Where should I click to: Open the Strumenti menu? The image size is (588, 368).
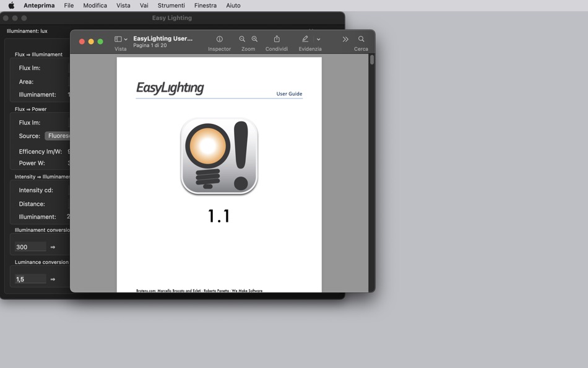pos(171,5)
